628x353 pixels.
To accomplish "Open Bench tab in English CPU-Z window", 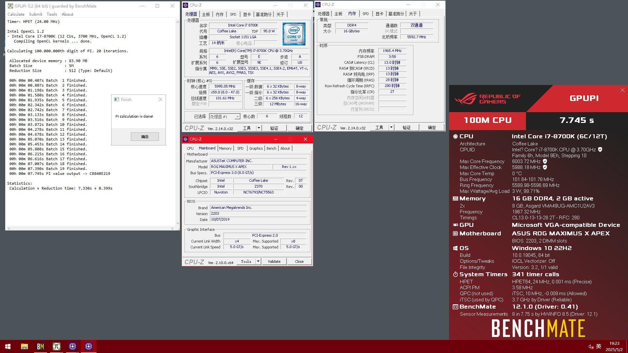I will [271, 148].
